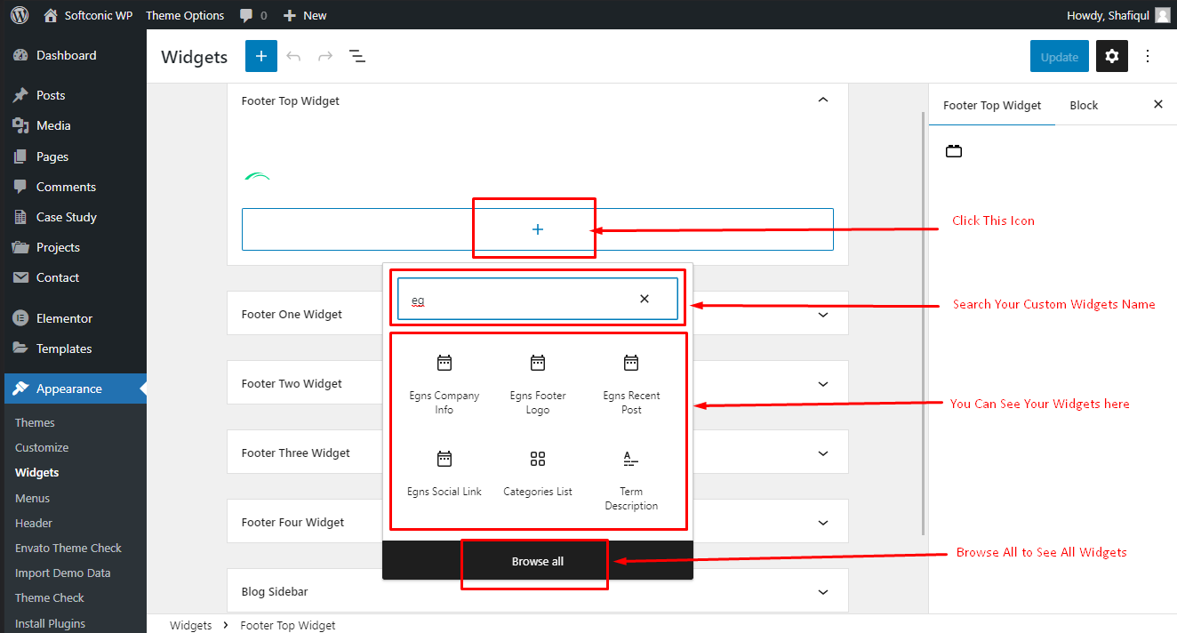Click the Redo arrow in toolbar
This screenshot has width=1177, height=633.
(325, 56)
